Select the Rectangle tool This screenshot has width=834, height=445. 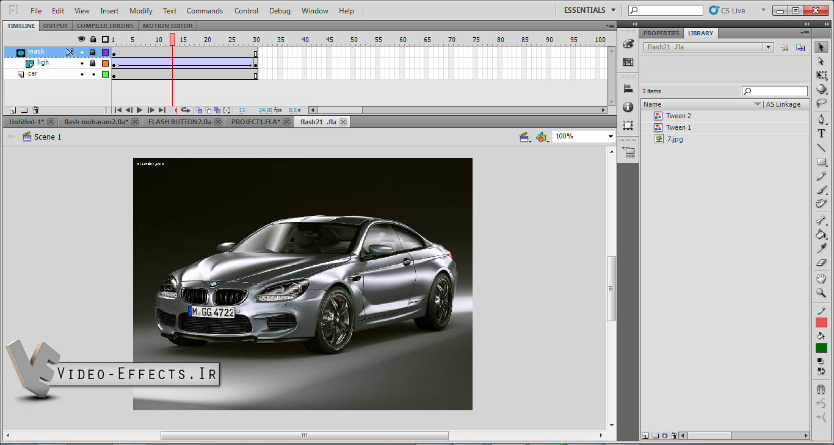[x=821, y=162]
